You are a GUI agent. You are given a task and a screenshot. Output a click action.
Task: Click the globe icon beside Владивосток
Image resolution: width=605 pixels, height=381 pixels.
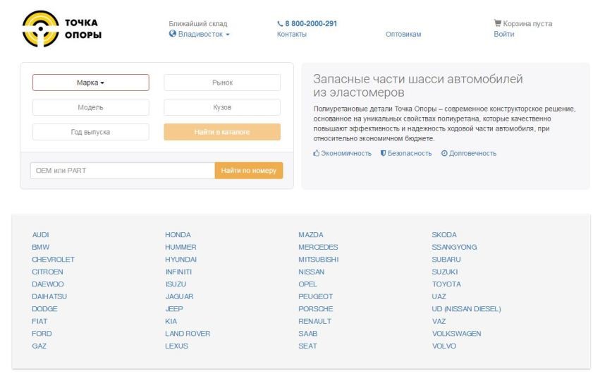coord(173,34)
